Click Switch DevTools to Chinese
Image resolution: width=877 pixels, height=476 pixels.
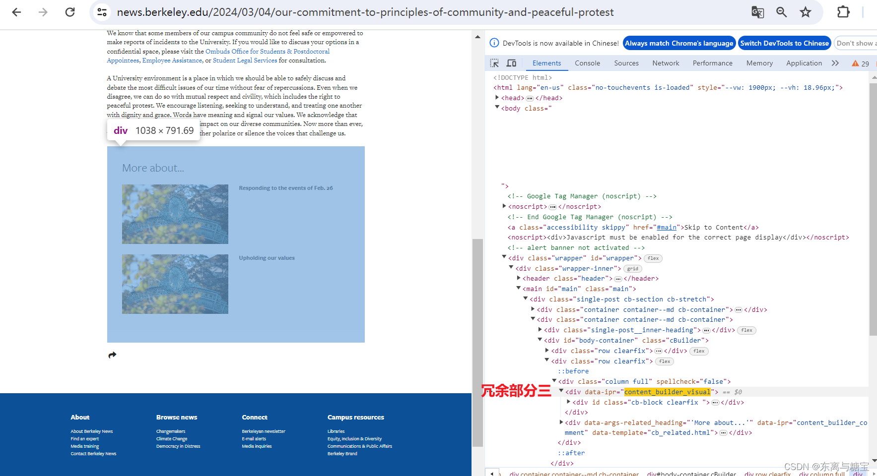tap(785, 43)
